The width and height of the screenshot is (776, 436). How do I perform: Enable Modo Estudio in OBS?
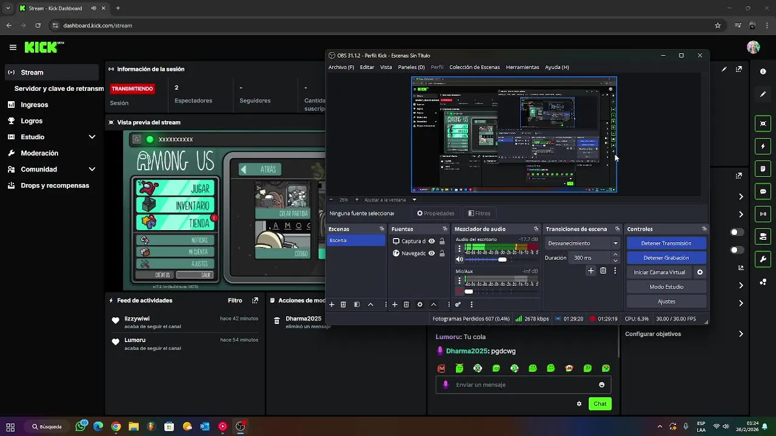pos(666,287)
